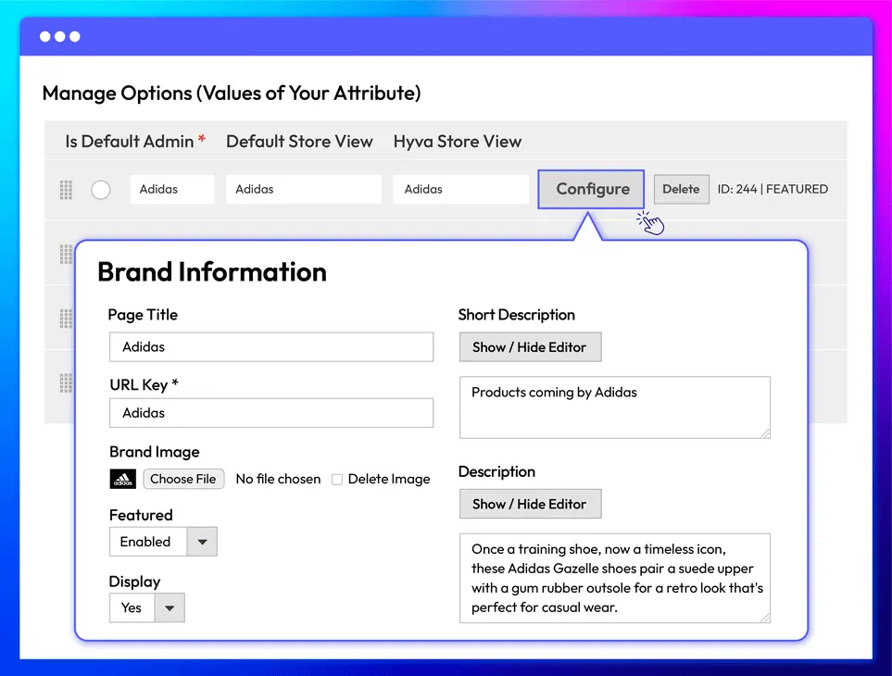The image size is (892, 676).
Task: Click the 'Is Default Admin' column header
Action: (135, 141)
